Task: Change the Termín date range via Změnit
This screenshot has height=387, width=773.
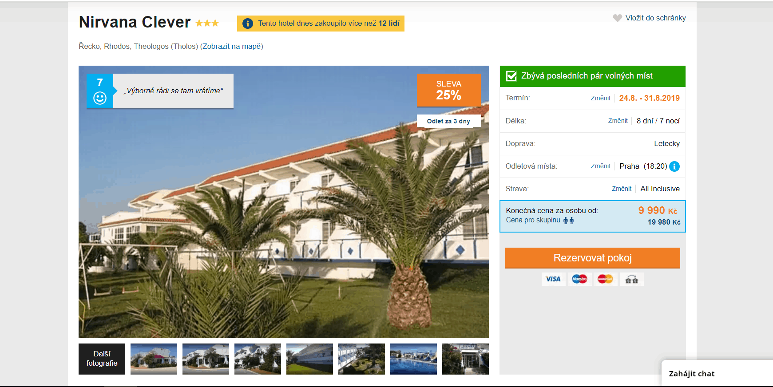Action: [601, 98]
